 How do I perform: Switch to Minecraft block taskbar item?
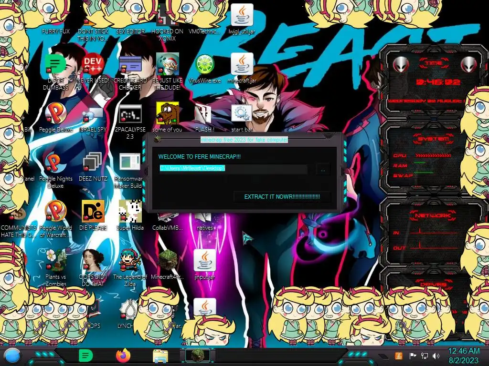coord(198,356)
